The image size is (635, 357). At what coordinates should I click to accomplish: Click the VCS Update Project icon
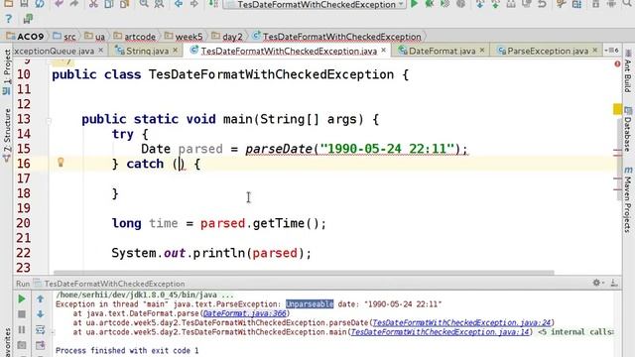480,4
